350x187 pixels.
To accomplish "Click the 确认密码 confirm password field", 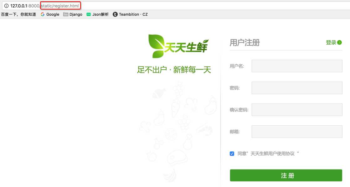I will tap(297, 109).
